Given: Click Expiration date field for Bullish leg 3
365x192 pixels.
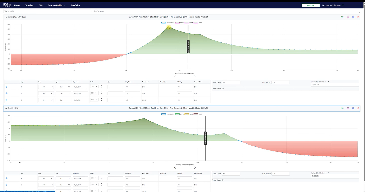Looking at the screenshot, I should tap(80, 100).
